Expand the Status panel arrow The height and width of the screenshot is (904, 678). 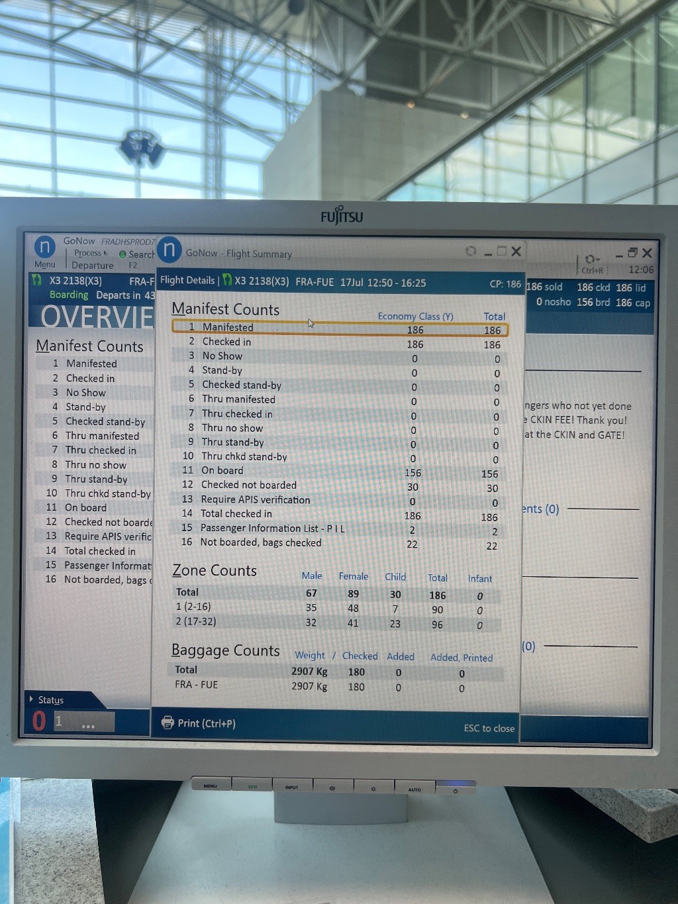(x=31, y=699)
